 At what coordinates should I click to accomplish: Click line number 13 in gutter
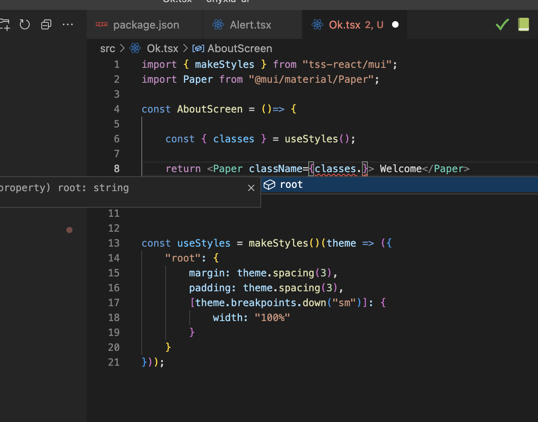(114, 243)
